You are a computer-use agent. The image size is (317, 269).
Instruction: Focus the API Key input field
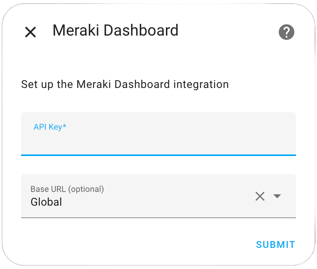[158, 134]
